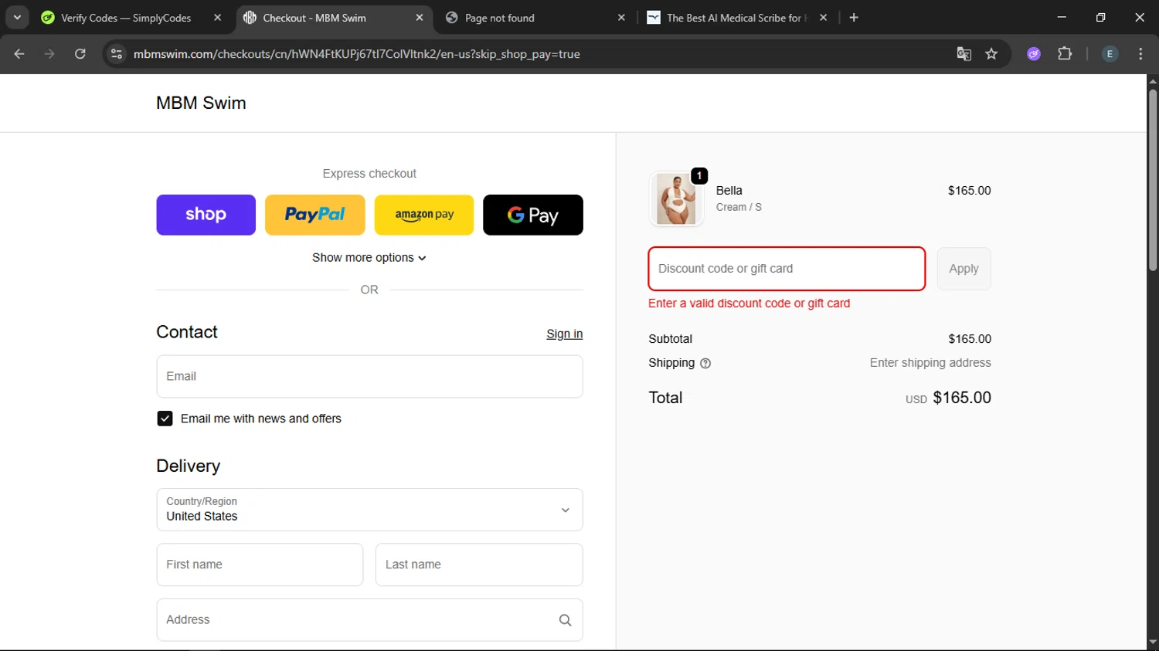Click the 'Enter shipping address' text
The width and height of the screenshot is (1159, 651).
[930, 363]
